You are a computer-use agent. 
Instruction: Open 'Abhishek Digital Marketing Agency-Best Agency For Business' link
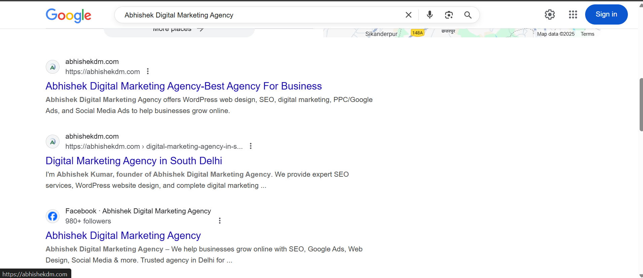click(x=184, y=86)
